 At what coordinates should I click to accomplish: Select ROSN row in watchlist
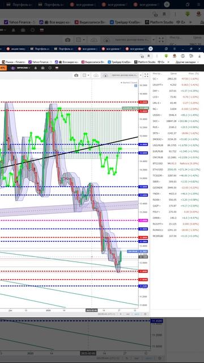(176, 200)
